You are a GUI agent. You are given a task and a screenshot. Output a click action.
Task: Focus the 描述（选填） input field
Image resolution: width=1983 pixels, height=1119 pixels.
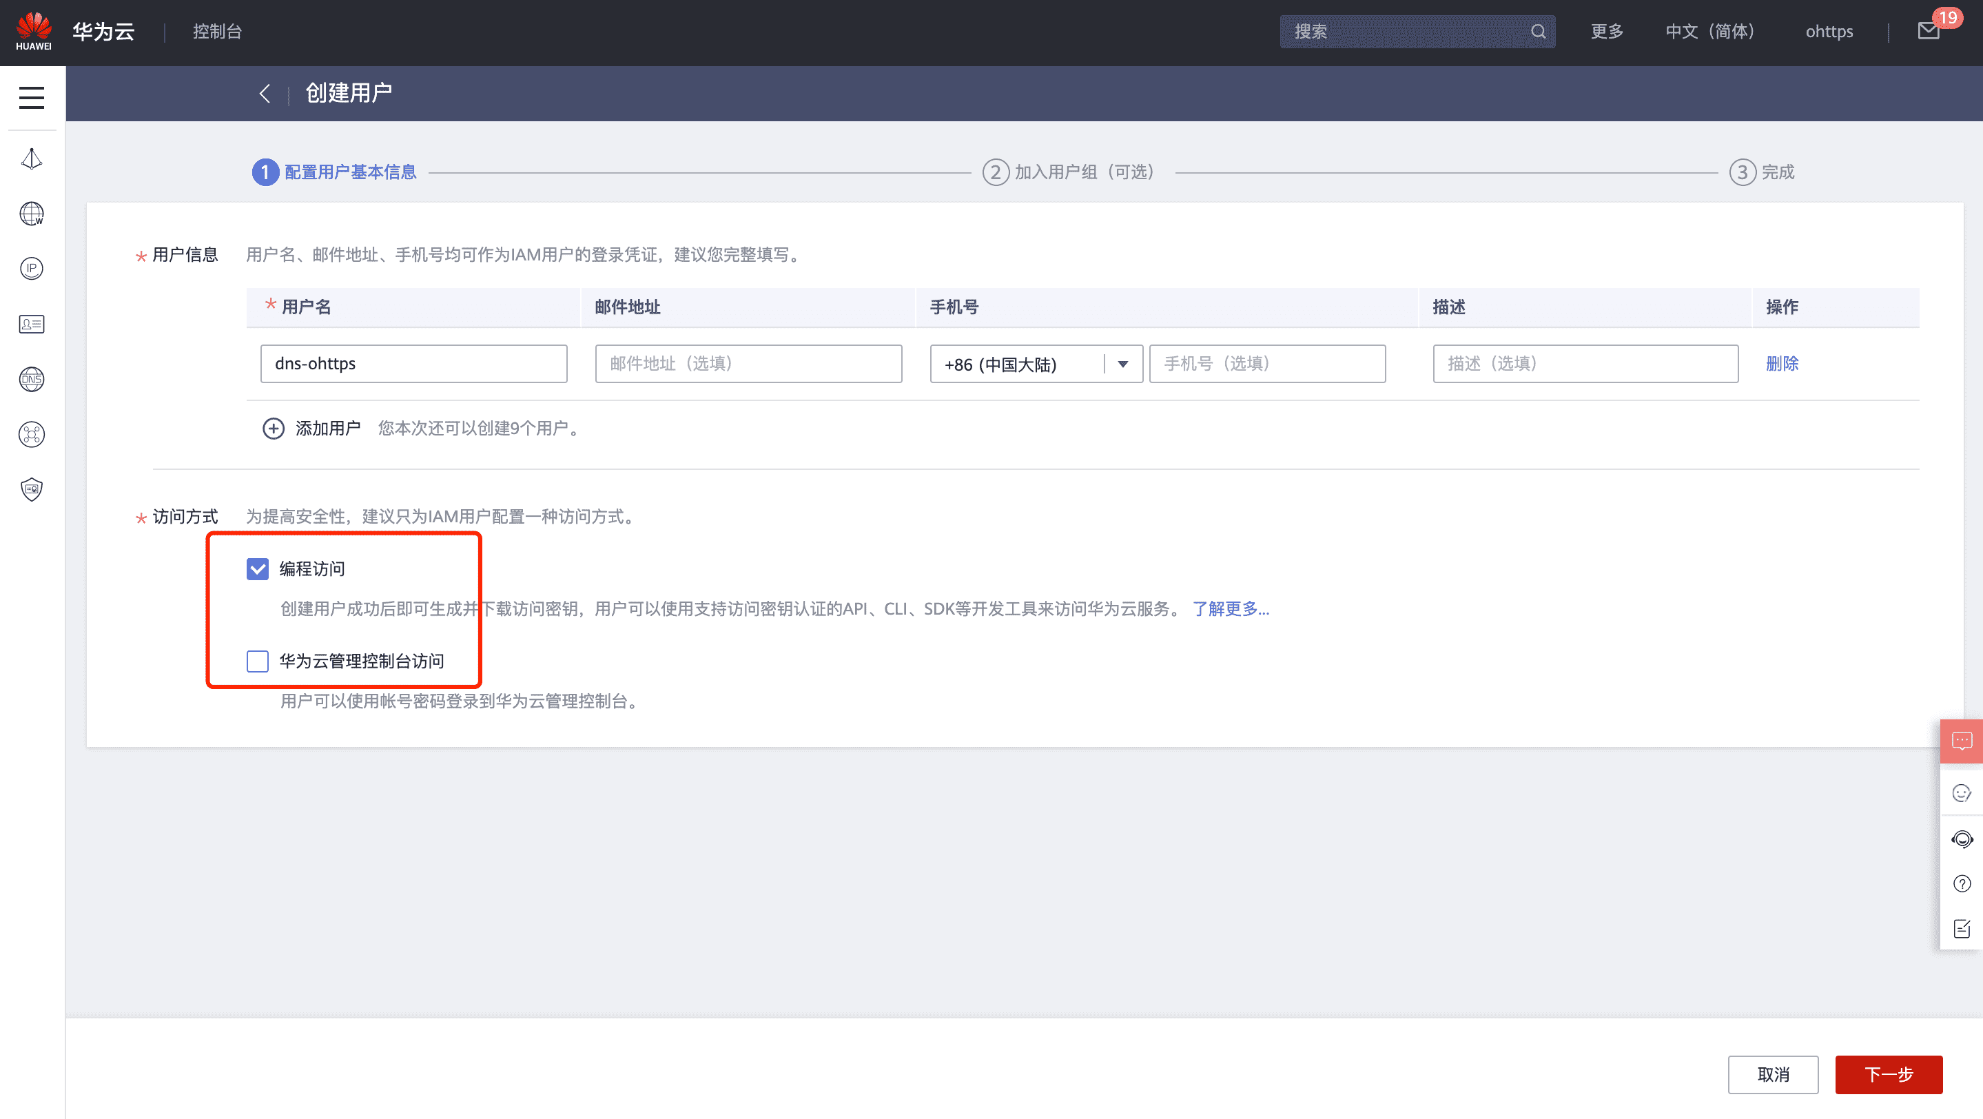coord(1585,364)
